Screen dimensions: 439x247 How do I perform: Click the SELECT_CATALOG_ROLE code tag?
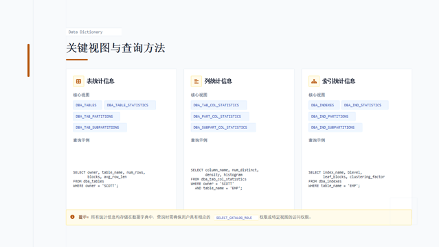click(x=236, y=217)
